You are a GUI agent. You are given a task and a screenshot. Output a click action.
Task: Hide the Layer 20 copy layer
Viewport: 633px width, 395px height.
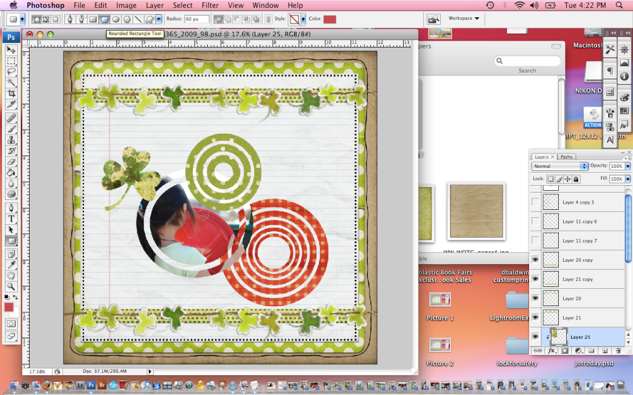point(535,260)
